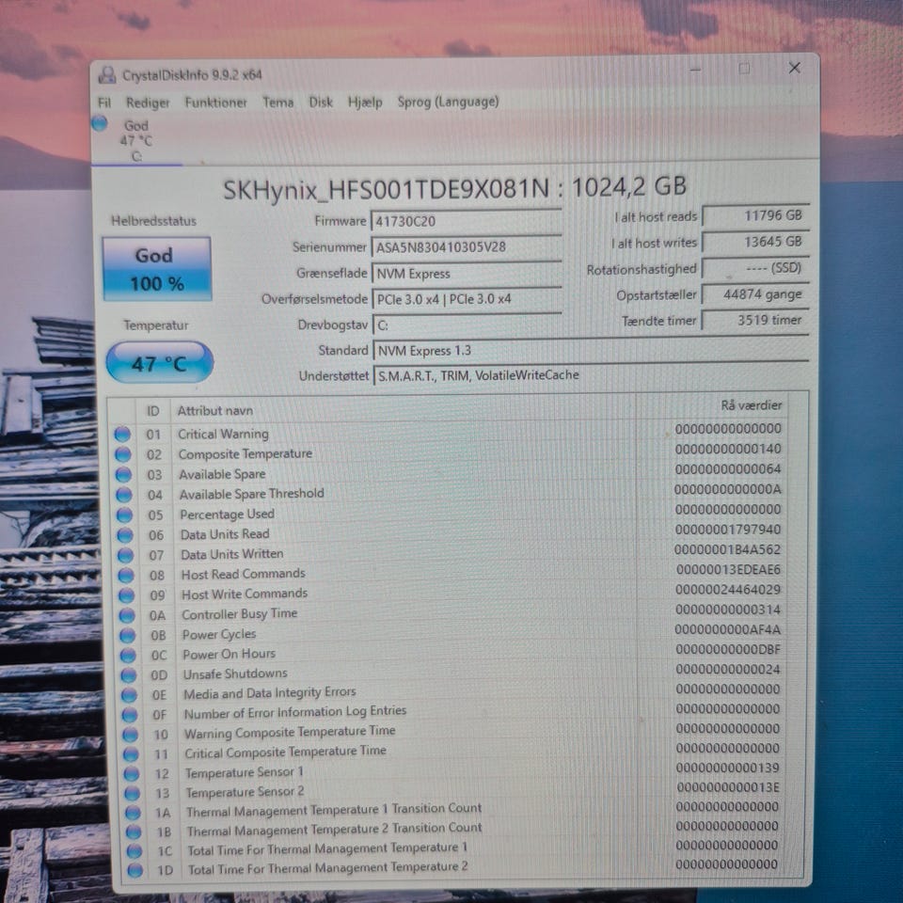
Task: Open the Rediger menu
Action: (148, 103)
